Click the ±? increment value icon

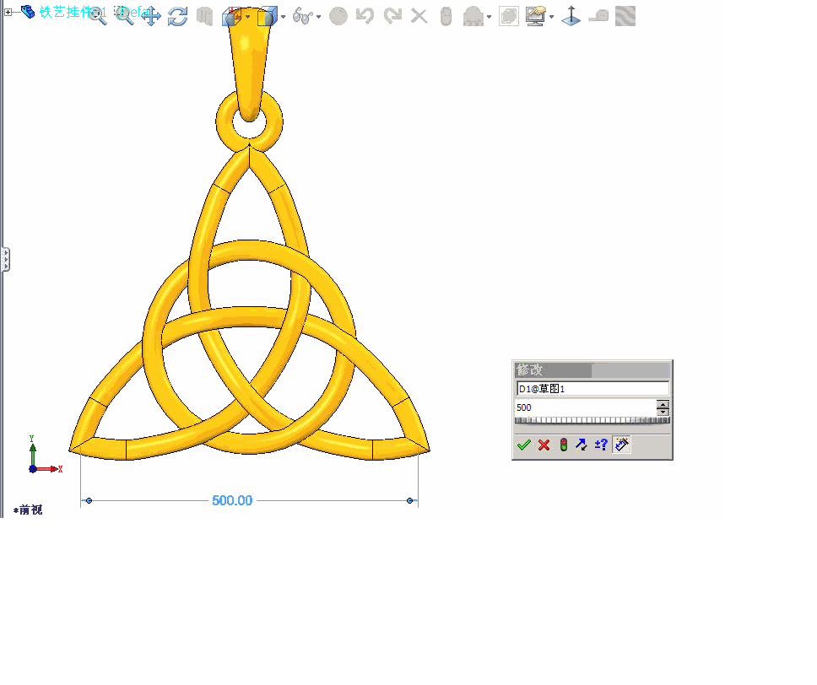[x=601, y=445]
